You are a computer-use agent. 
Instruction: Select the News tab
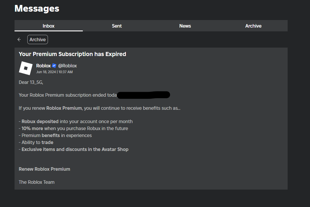tap(185, 26)
